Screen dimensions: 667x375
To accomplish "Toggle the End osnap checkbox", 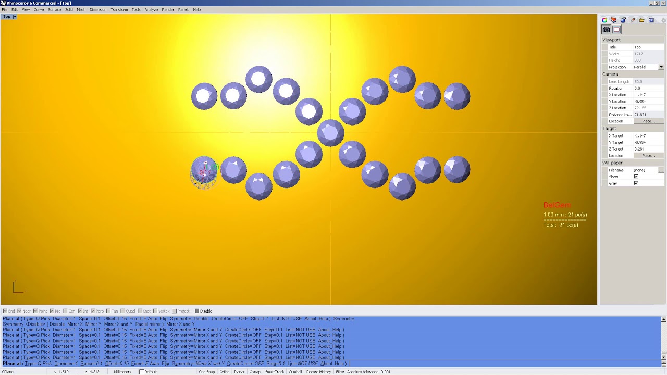I will click(x=5, y=311).
